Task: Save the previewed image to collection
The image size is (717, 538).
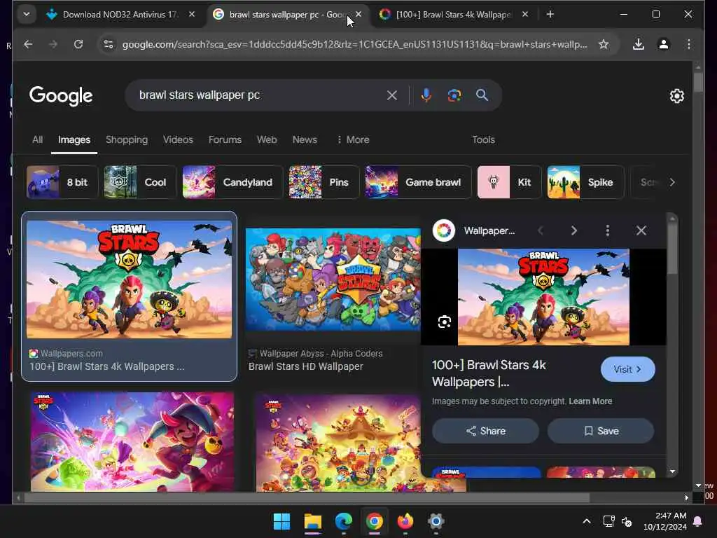Action: (x=601, y=431)
